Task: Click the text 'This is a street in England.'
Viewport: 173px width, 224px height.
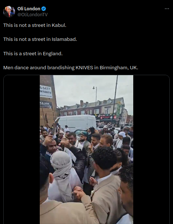Action: click(33, 54)
